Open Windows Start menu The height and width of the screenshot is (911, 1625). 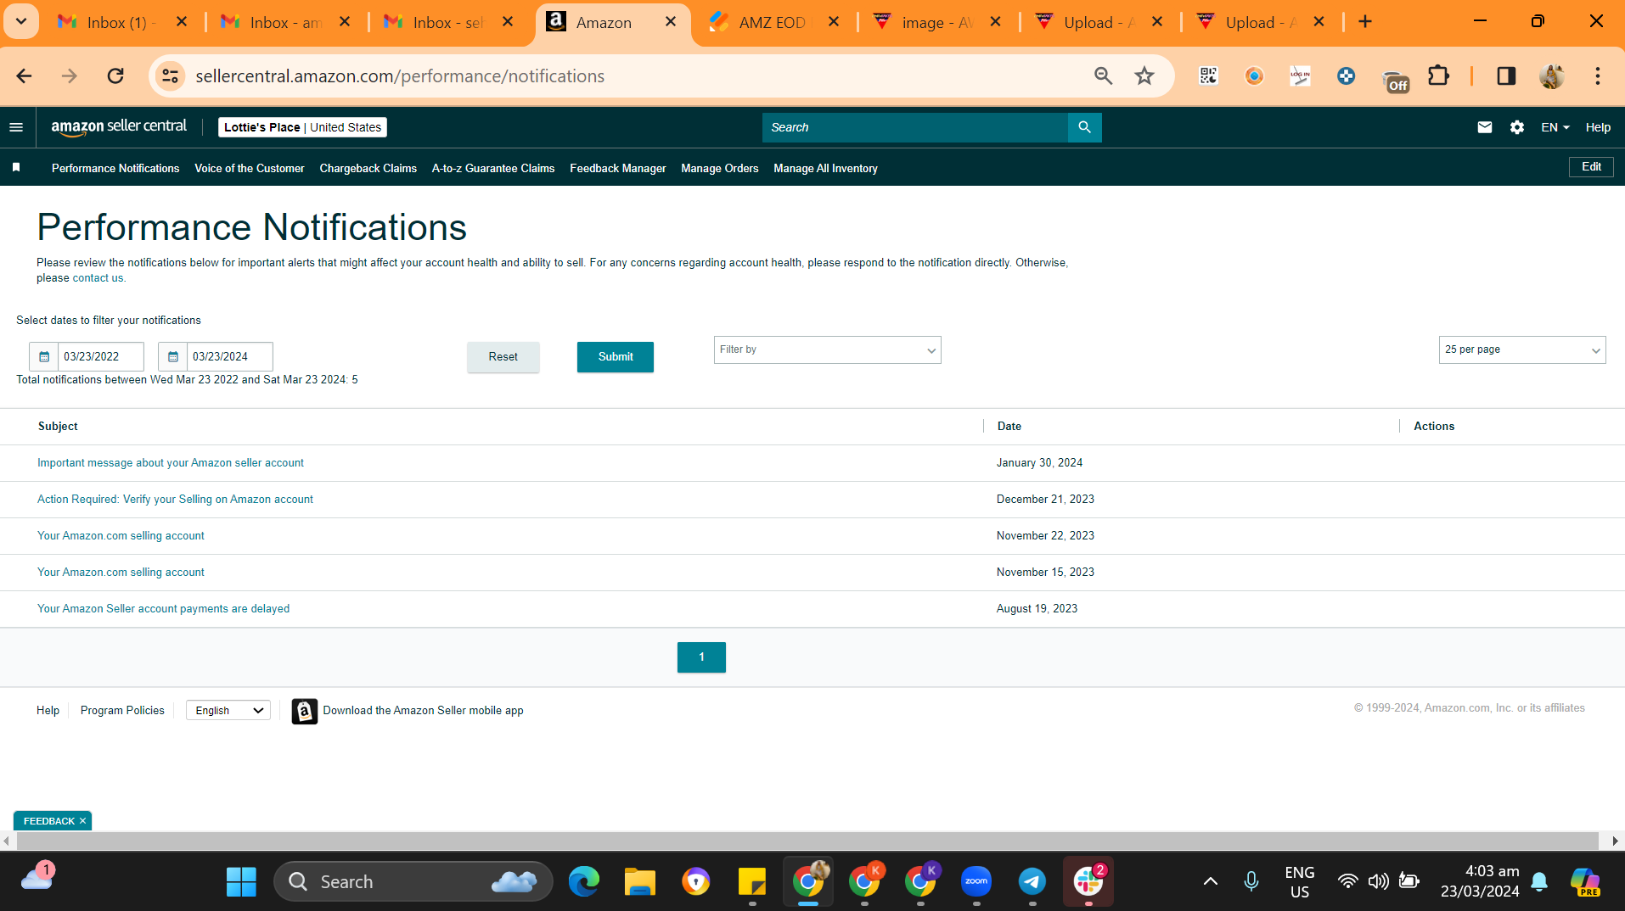241,882
